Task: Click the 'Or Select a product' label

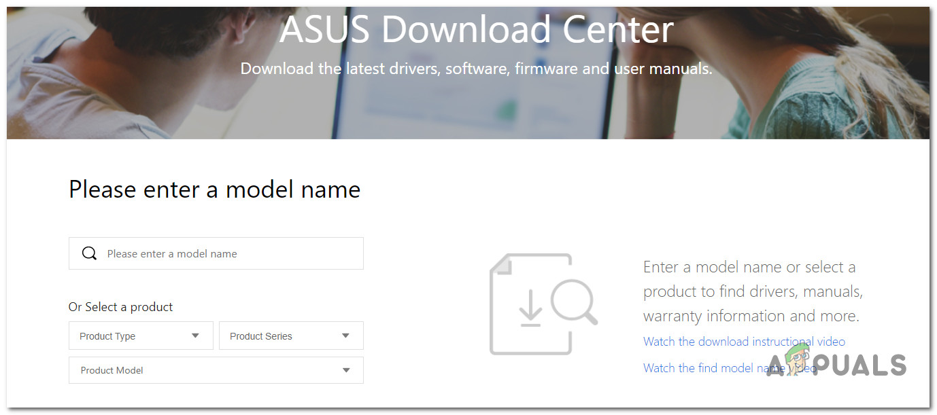Action: click(x=120, y=307)
